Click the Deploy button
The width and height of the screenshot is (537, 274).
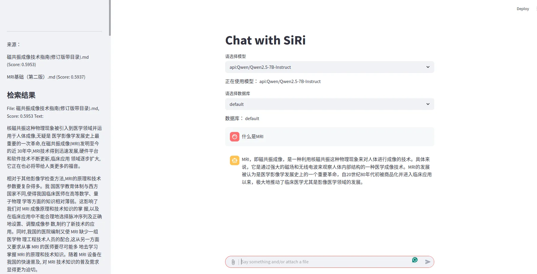(522, 9)
